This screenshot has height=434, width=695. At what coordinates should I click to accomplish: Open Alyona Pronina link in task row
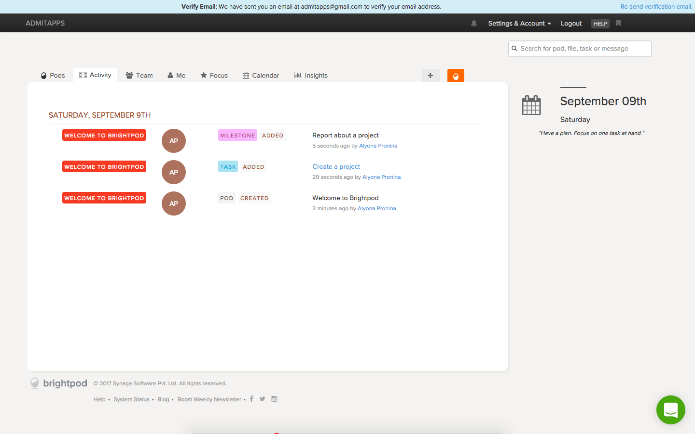point(381,177)
